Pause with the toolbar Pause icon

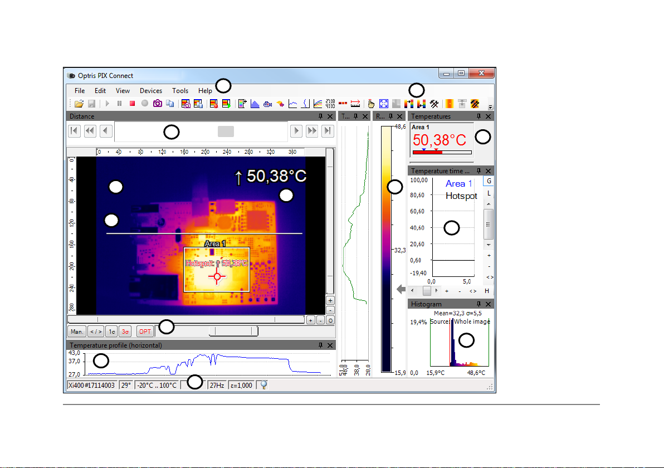pos(119,103)
